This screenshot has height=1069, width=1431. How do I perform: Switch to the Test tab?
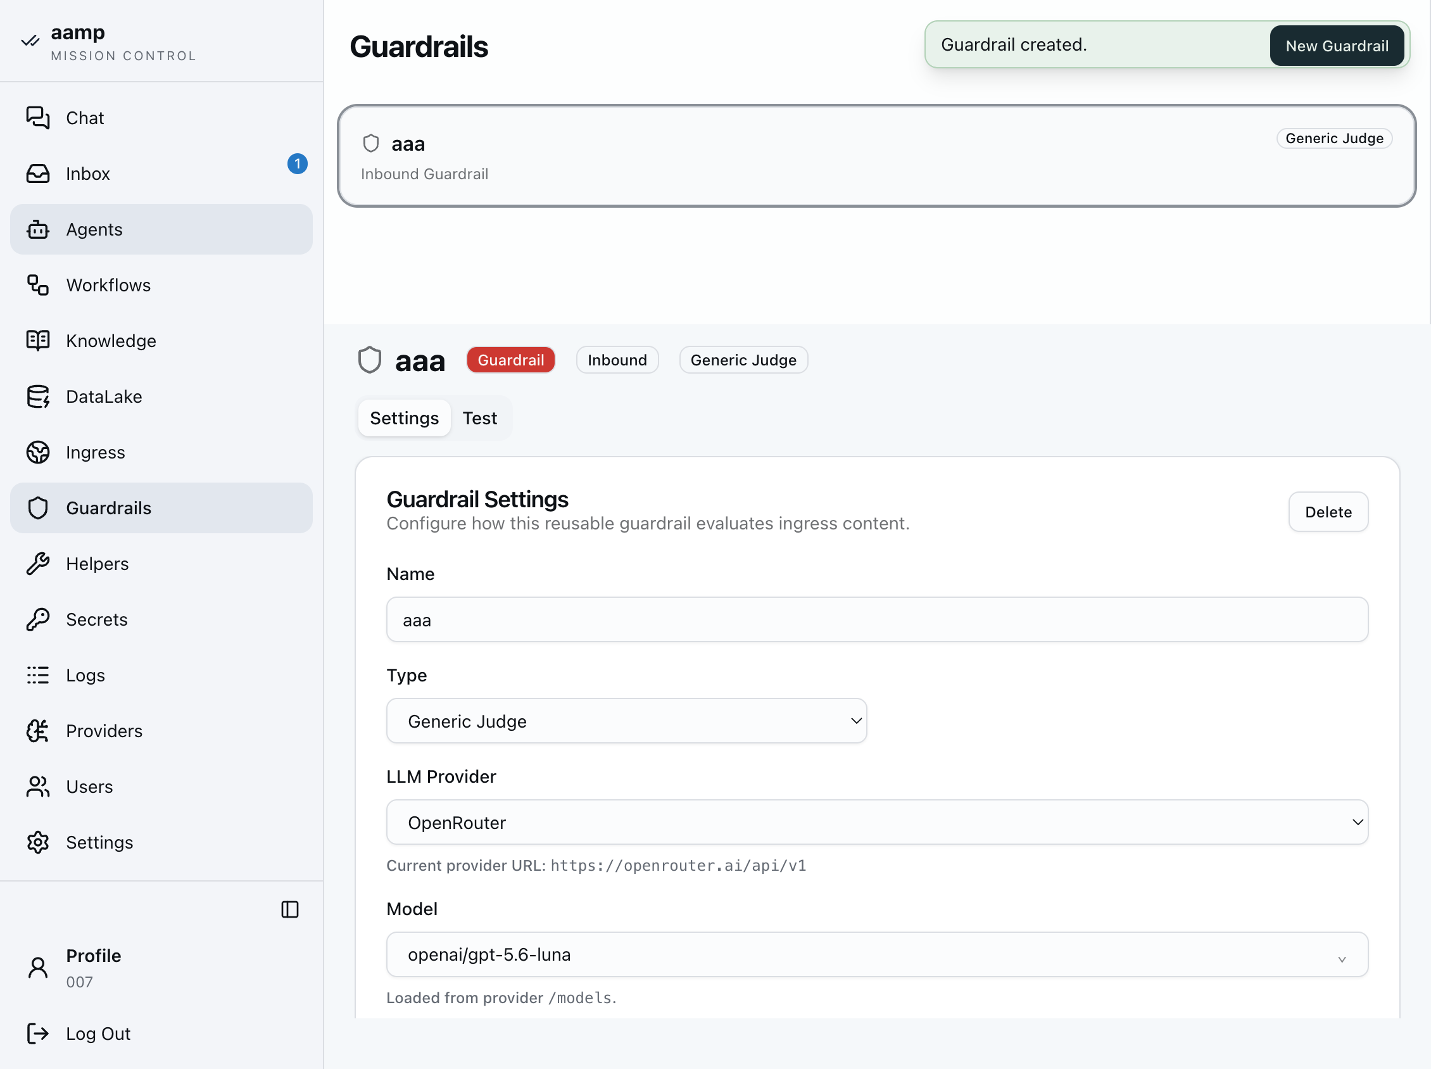[x=479, y=417]
